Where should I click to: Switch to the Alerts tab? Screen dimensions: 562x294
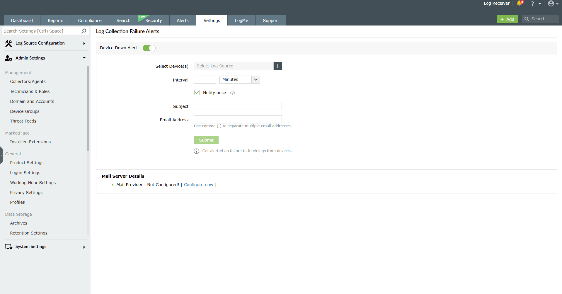183,21
